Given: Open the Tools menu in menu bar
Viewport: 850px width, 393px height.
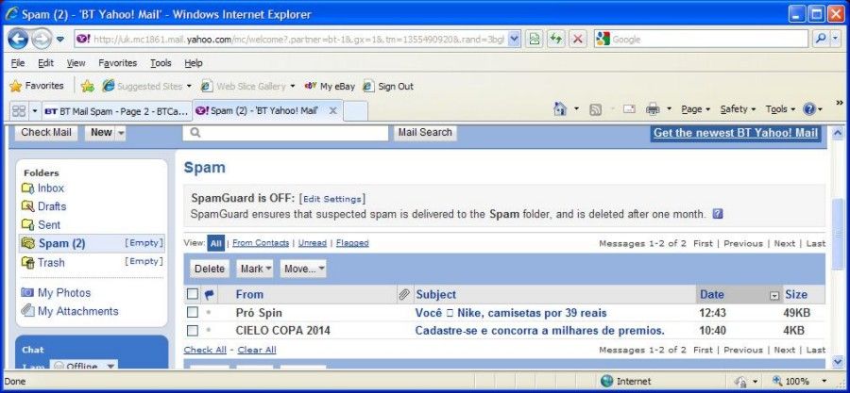Looking at the screenshot, I should pyautogui.click(x=161, y=63).
